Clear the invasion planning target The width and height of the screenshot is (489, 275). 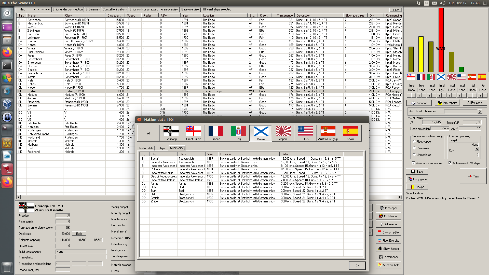point(477,149)
